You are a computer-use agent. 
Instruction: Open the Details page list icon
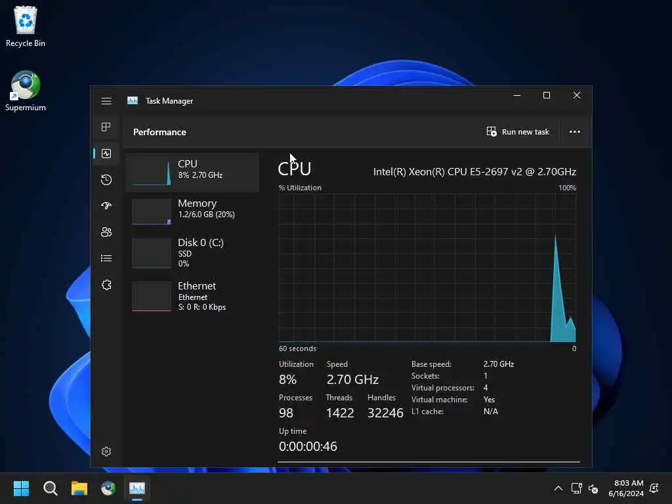(106, 258)
